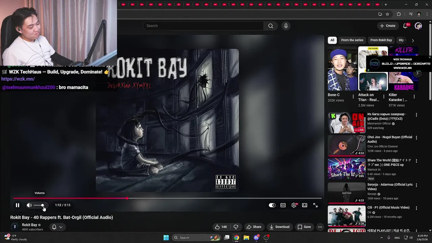The height and width of the screenshot is (243, 432).
Task: Start voice search with microphone
Action: [x=286, y=26]
